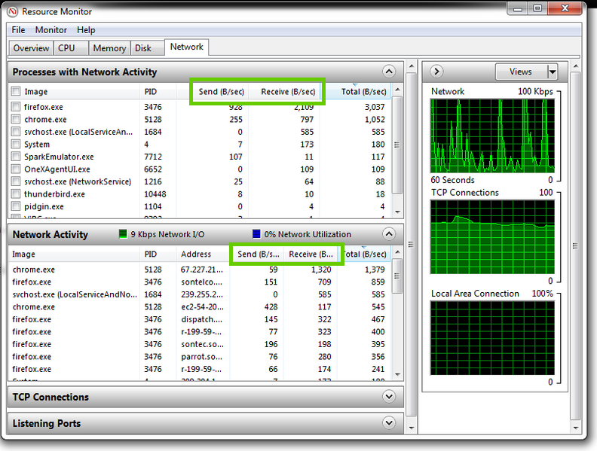The image size is (597, 451).
Task: Sort Network Activity by Send (B/s...) column
Action: pyautogui.click(x=258, y=254)
